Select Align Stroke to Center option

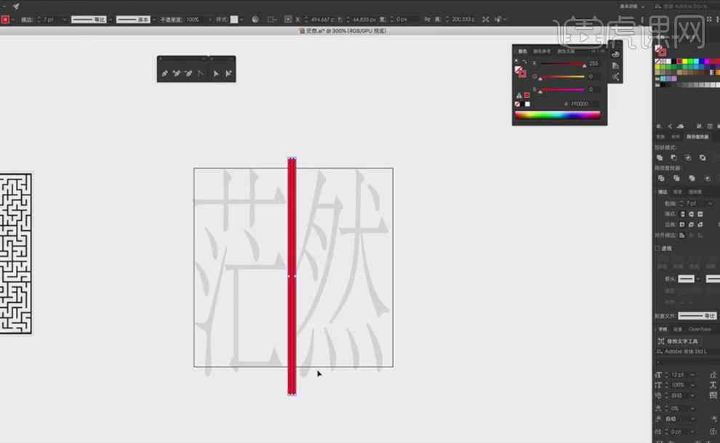pyautogui.click(x=682, y=236)
